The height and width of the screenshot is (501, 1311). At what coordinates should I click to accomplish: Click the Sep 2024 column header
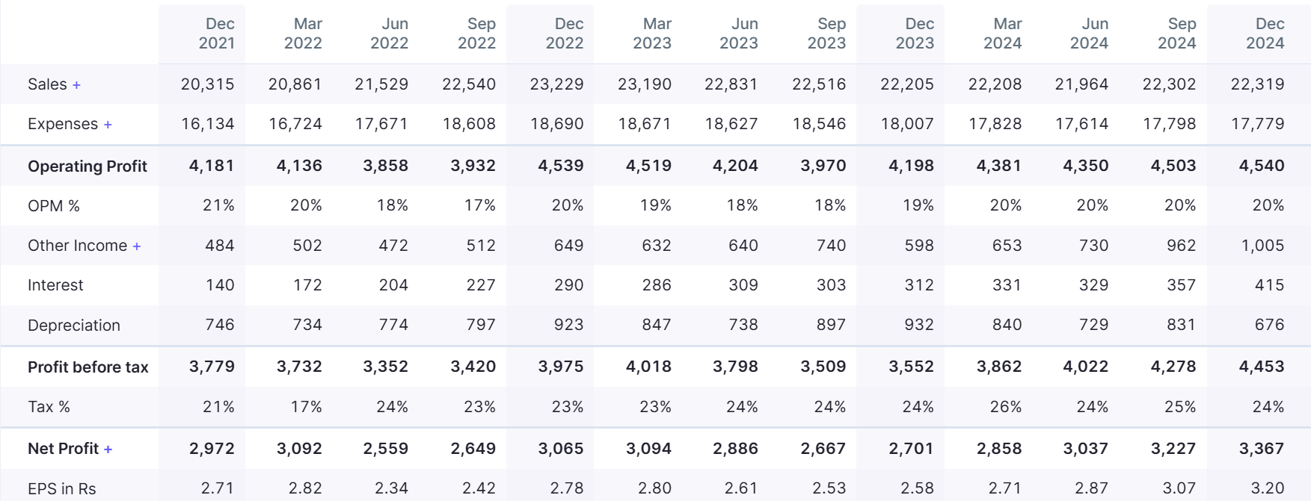click(1177, 34)
